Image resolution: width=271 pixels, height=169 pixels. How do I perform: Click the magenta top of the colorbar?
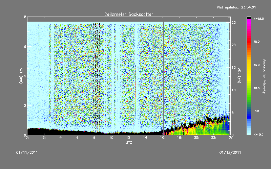pos(249,20)
